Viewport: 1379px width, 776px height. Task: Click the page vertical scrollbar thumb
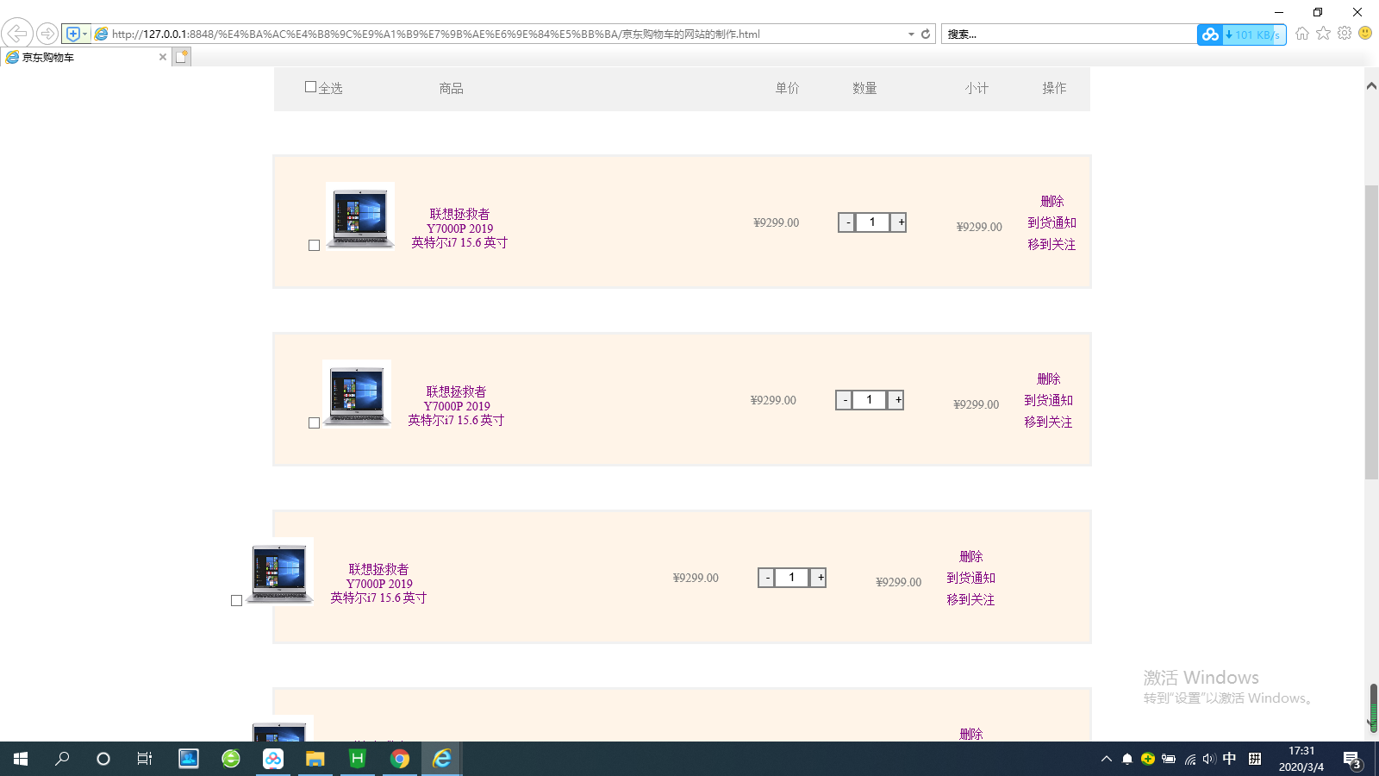[1371, 332]
